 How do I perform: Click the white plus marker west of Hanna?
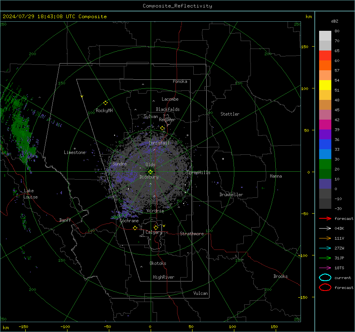(x=223, y=159)
